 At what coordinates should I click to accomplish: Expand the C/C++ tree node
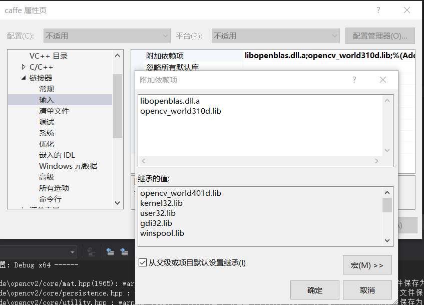22,66
